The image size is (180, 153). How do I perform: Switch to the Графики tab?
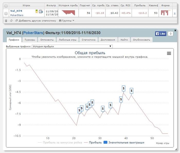(x=14, y=40)
